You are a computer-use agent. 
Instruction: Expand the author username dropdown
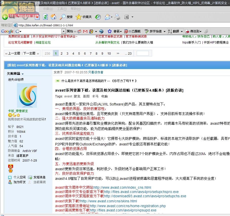[23, 74]
